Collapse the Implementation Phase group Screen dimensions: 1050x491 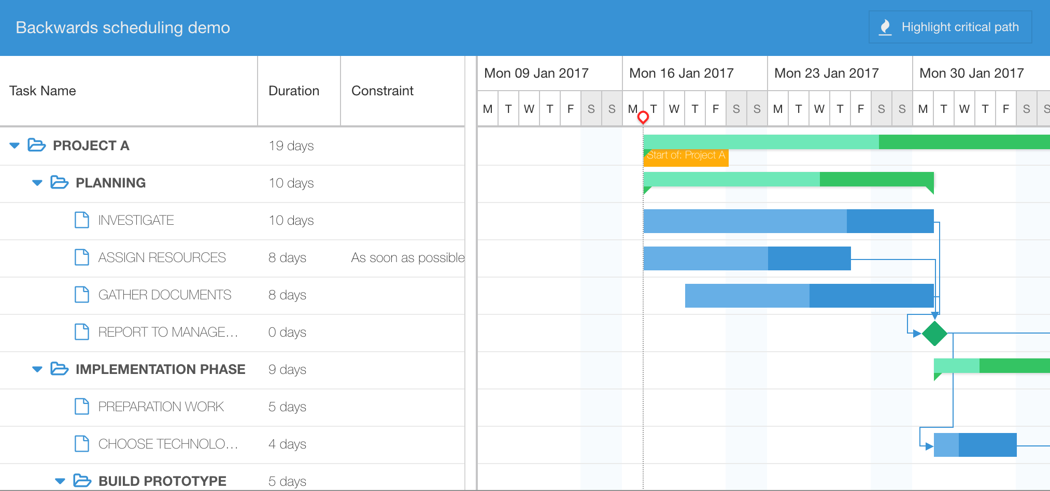[36, 369]
